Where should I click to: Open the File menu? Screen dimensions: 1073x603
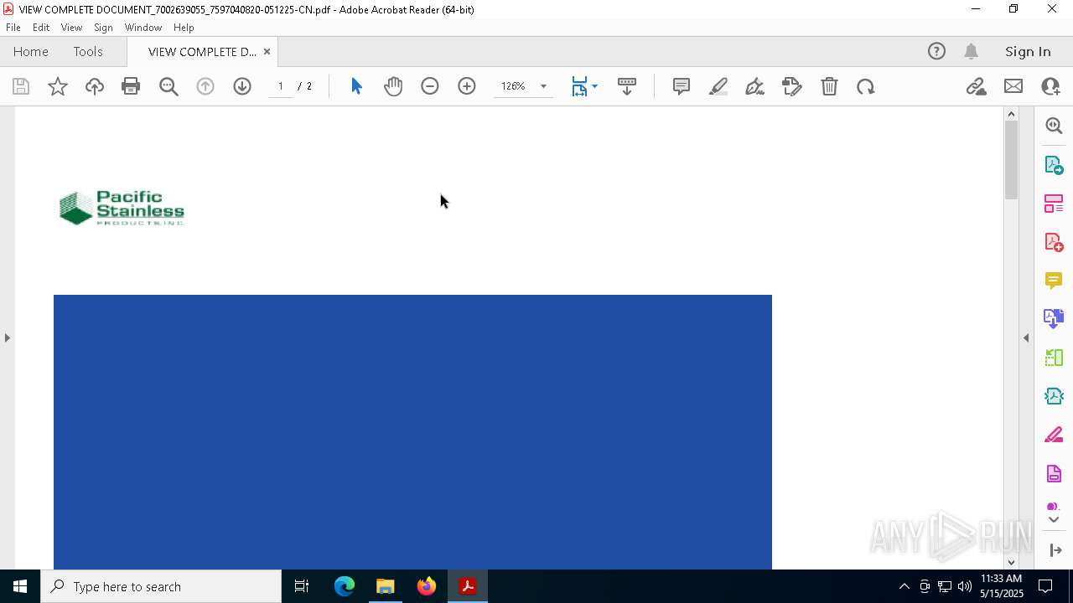[13, 27]
